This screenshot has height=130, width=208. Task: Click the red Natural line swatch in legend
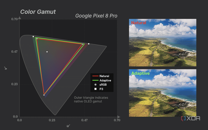[95, 76]
